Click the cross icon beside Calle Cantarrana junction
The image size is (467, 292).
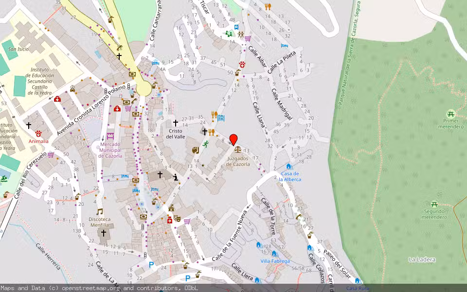(119, 56)
